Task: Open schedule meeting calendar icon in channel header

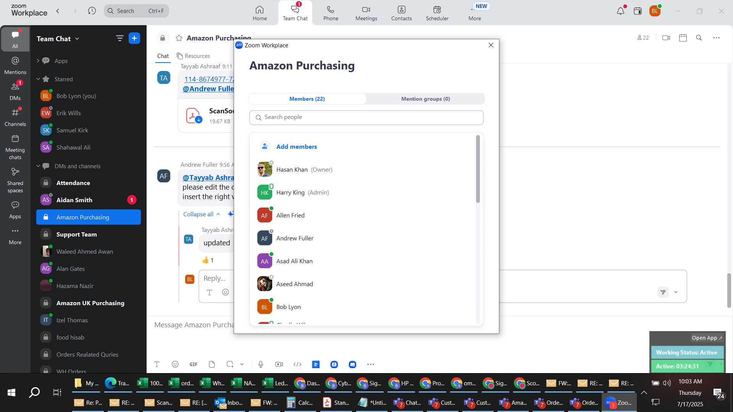Action: pos(683,38)
